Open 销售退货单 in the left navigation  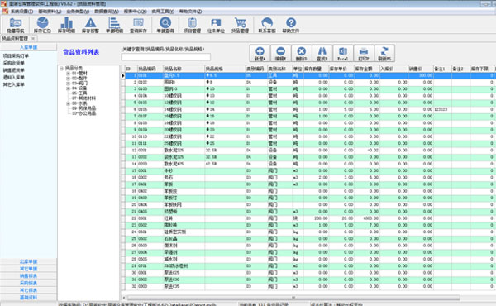(13, 70)
